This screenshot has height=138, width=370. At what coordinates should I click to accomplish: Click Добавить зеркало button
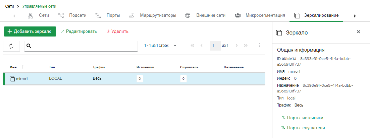30,31
